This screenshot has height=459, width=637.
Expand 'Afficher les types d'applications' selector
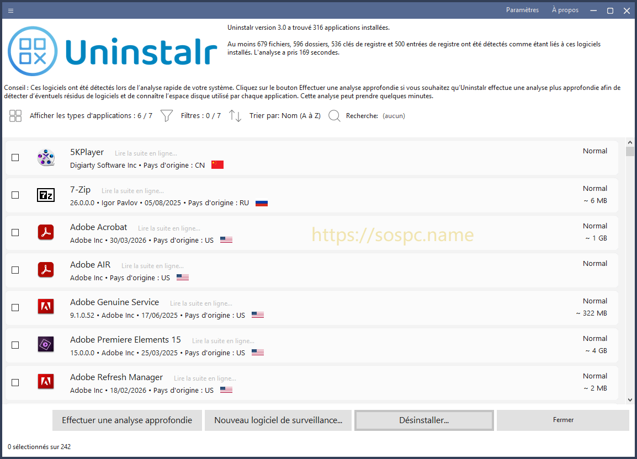(91, 116)
